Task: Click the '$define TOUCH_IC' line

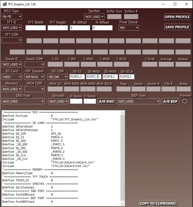Action: pos(27,180)
